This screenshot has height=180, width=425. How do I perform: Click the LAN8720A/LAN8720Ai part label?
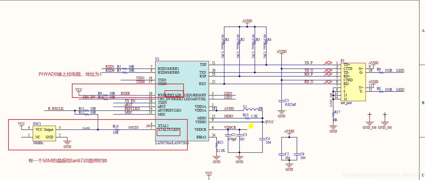point(172,143)
